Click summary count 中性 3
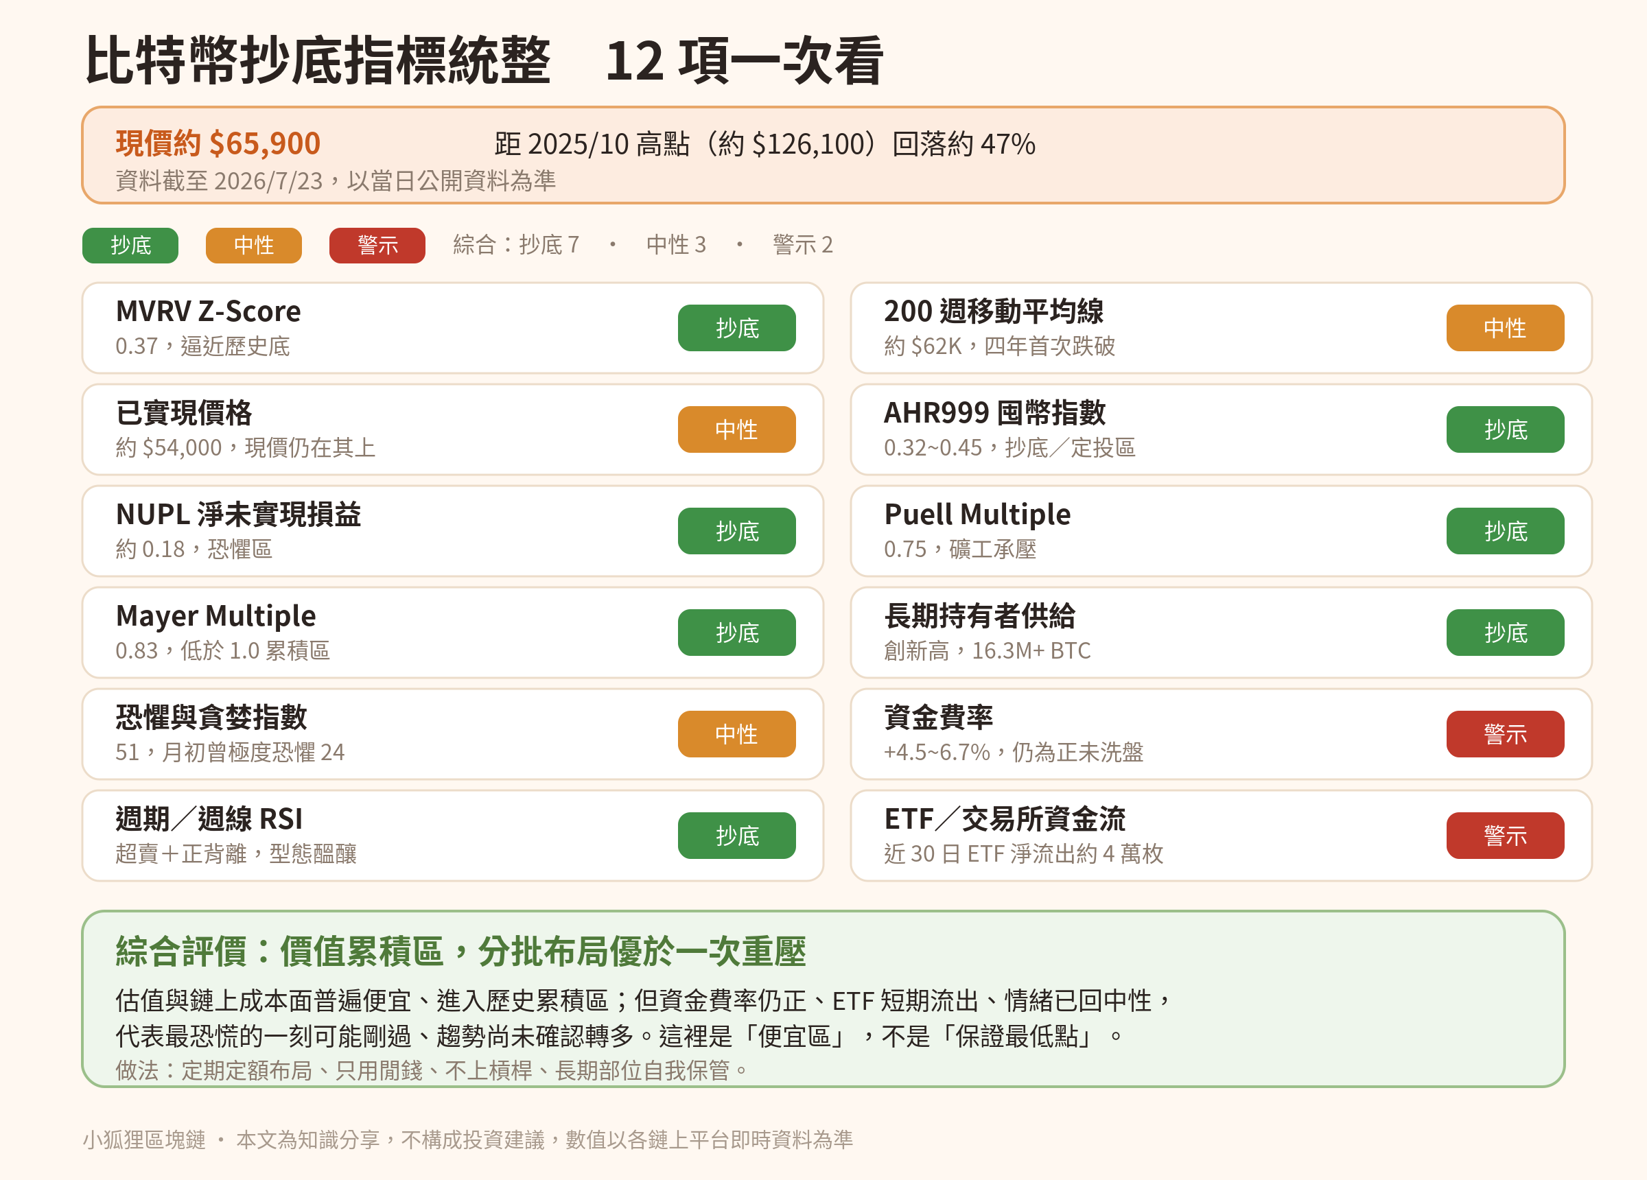1647x1180 pixels. (676, 245)
